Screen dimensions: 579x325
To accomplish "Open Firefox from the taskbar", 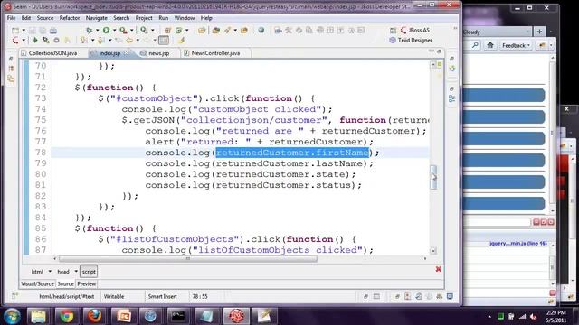I will click(94, 316).
